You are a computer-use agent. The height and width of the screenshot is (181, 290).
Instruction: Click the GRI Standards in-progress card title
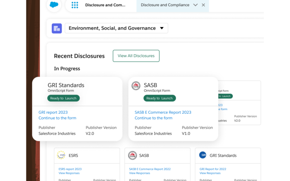[x=66, y=85]
